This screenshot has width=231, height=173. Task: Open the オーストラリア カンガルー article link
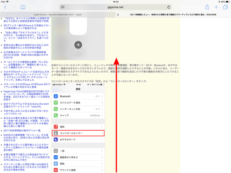pos(26,65)
